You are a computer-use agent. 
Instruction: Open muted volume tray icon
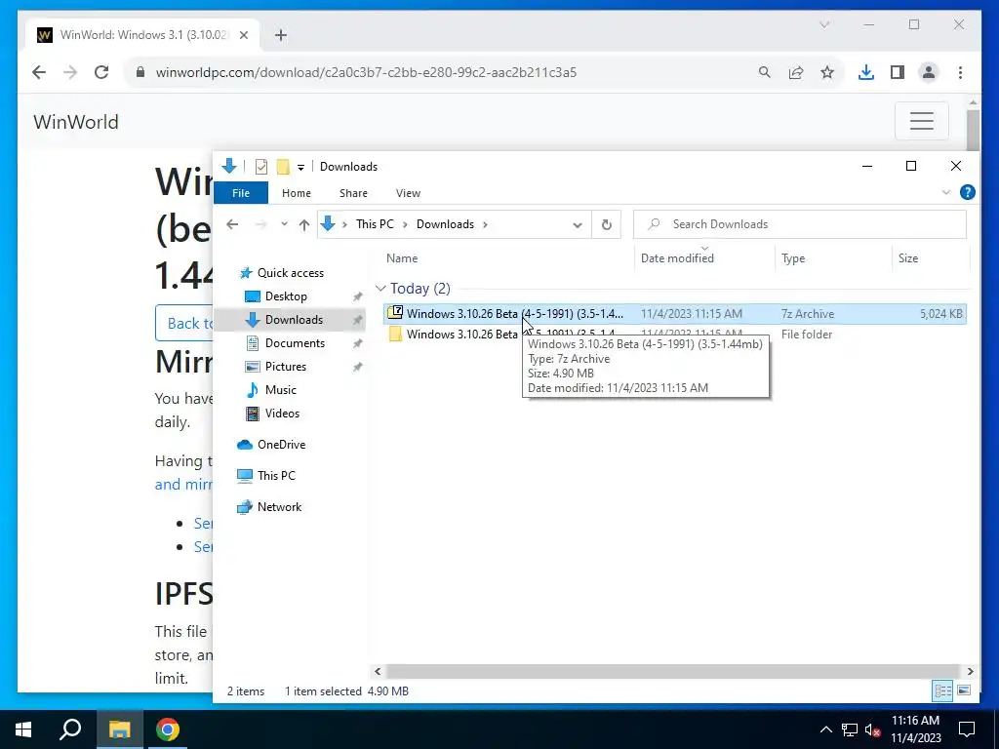[x=873, y=729]
